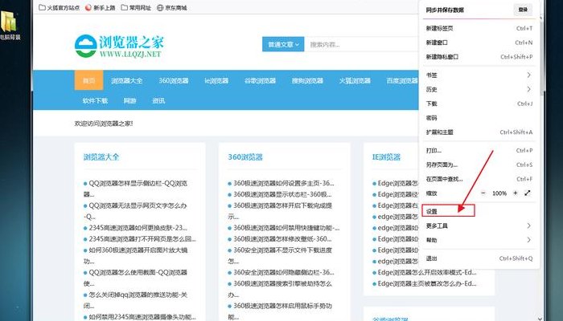The width and height of the screenshot is (563, 321).
Task: Open article 360极速浏览器怎样开启下载完成提示
Action: (282, 205)
